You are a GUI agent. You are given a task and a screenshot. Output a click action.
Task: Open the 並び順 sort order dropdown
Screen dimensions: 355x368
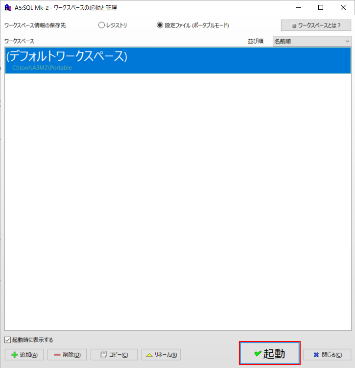[311, 41]
